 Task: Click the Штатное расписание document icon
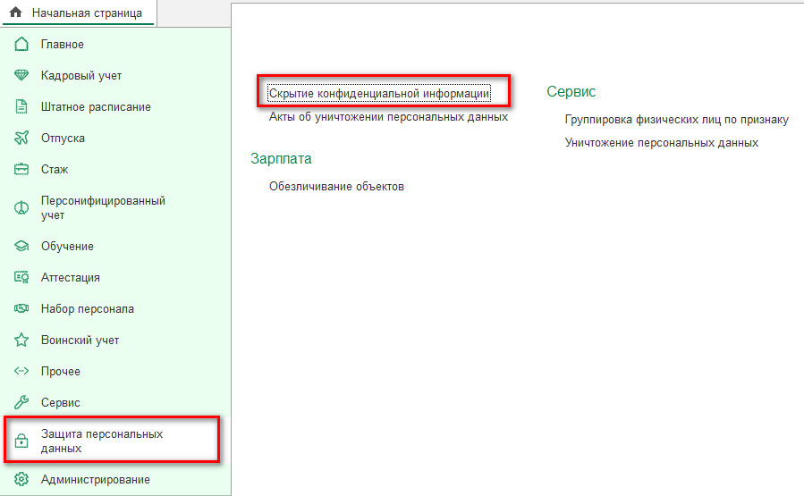tap(22, 107)
